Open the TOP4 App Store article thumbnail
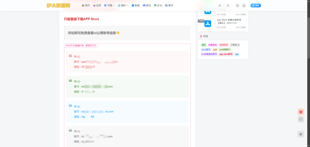310x147 pixels. coord(208,24)
